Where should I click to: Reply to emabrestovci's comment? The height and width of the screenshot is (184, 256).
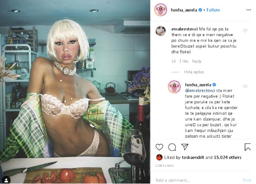point(197,61)
